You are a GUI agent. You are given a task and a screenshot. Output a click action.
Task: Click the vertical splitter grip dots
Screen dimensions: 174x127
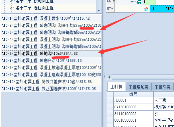(105, 76)
